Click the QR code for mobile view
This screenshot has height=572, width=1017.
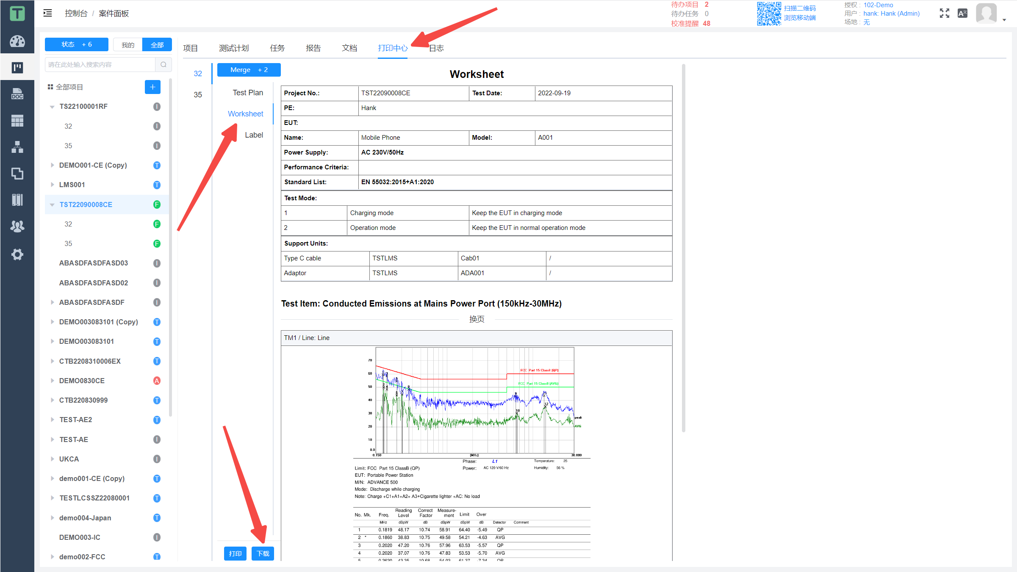point(769,14)
